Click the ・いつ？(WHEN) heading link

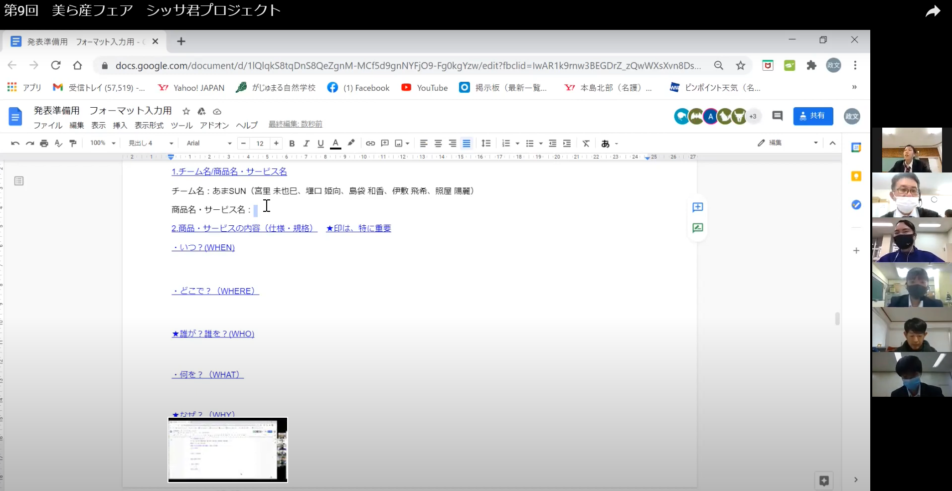click(x=203, y=247)
